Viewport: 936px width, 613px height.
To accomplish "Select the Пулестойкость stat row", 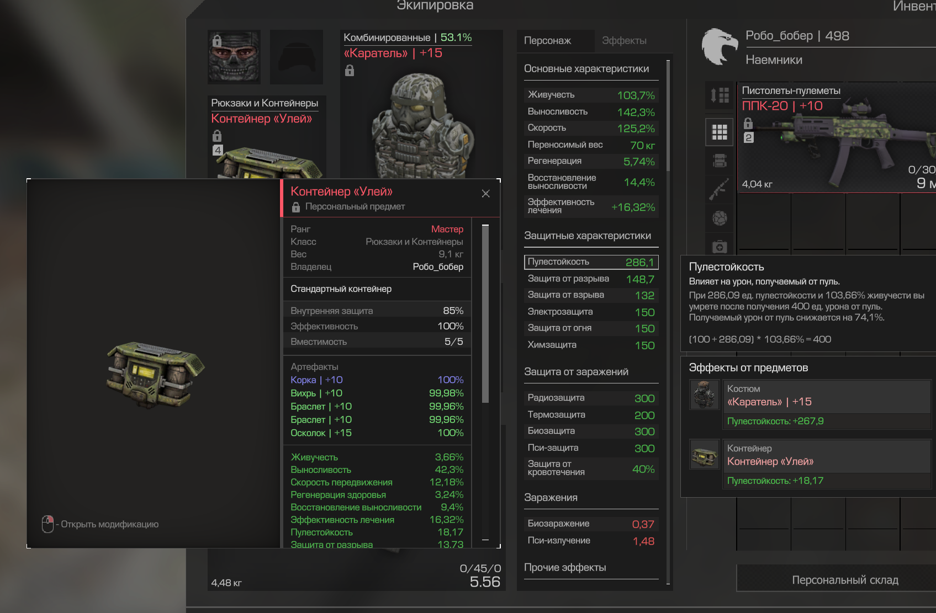I will click(591, 262).
